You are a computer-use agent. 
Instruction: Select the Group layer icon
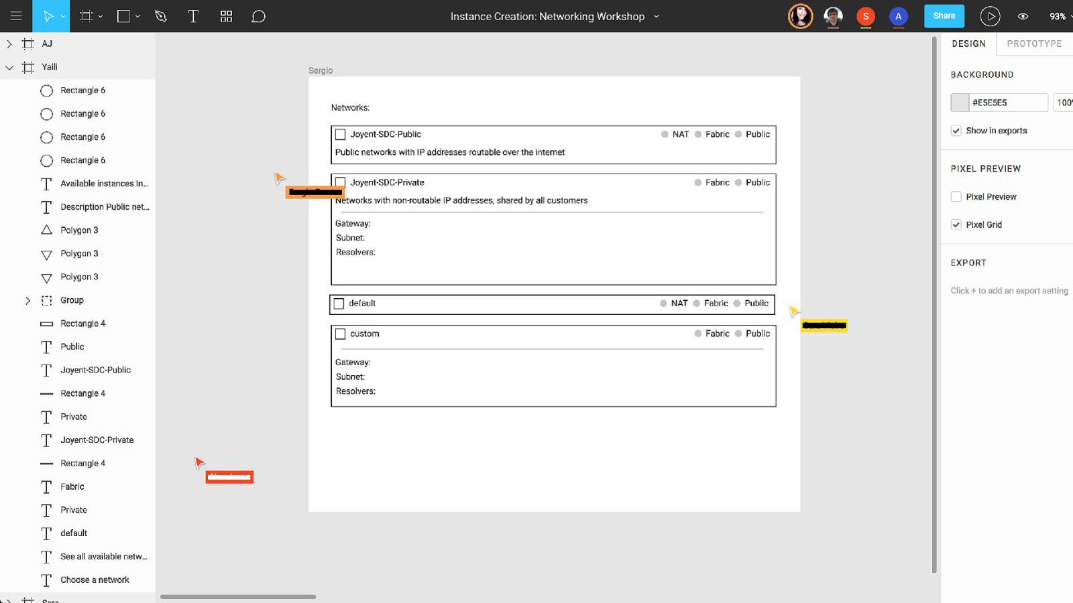pyautogui.click(x=46, y=300)
